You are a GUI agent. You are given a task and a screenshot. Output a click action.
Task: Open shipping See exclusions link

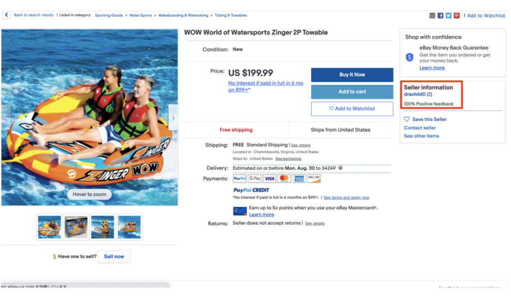click(x=288, y=159)
